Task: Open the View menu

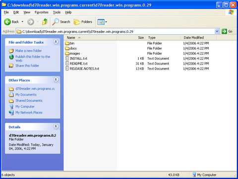Action: click(27, 12)
